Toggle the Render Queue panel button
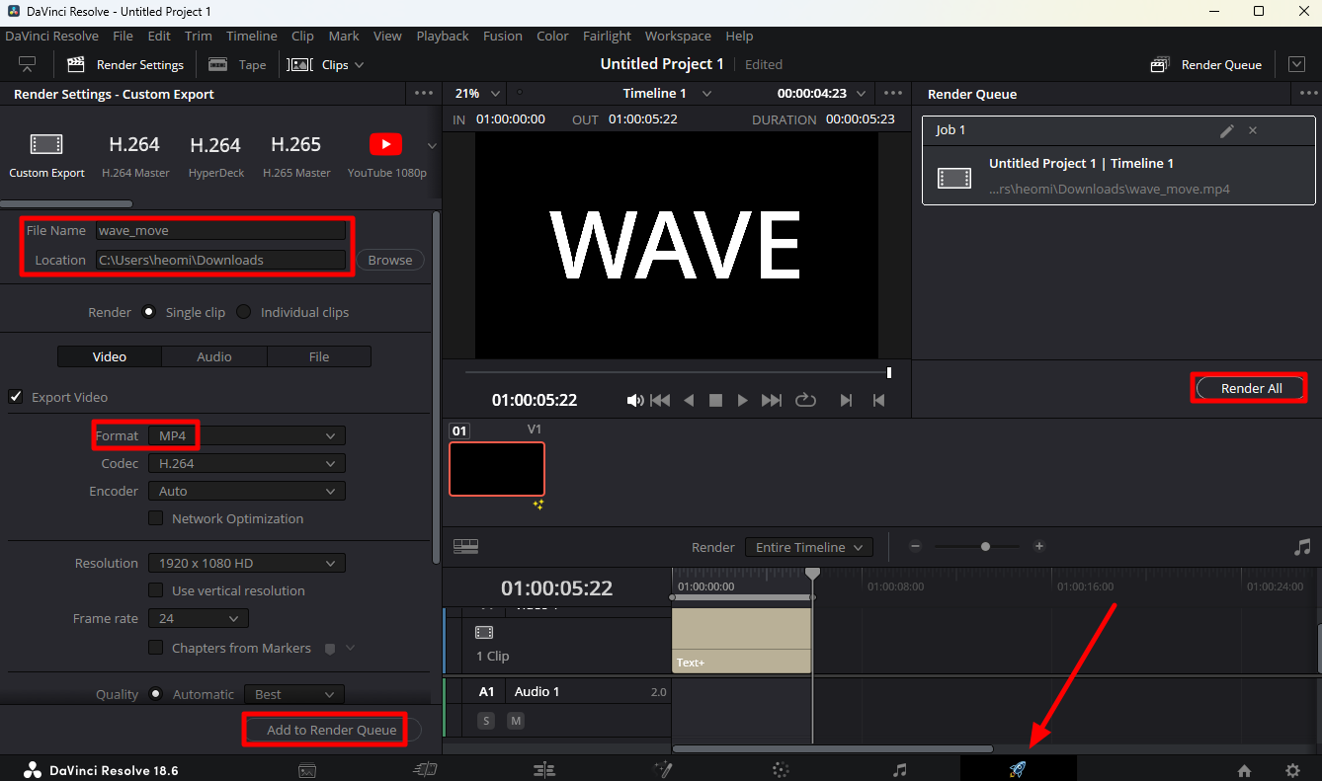Screen dimensions: 1322x781 click(x=1206, y=64)
